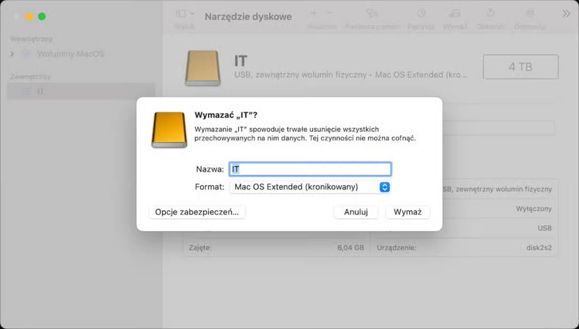579x329 pixels.
Task: Open Opcje zabezpieczeń security options
Action: 197,212
